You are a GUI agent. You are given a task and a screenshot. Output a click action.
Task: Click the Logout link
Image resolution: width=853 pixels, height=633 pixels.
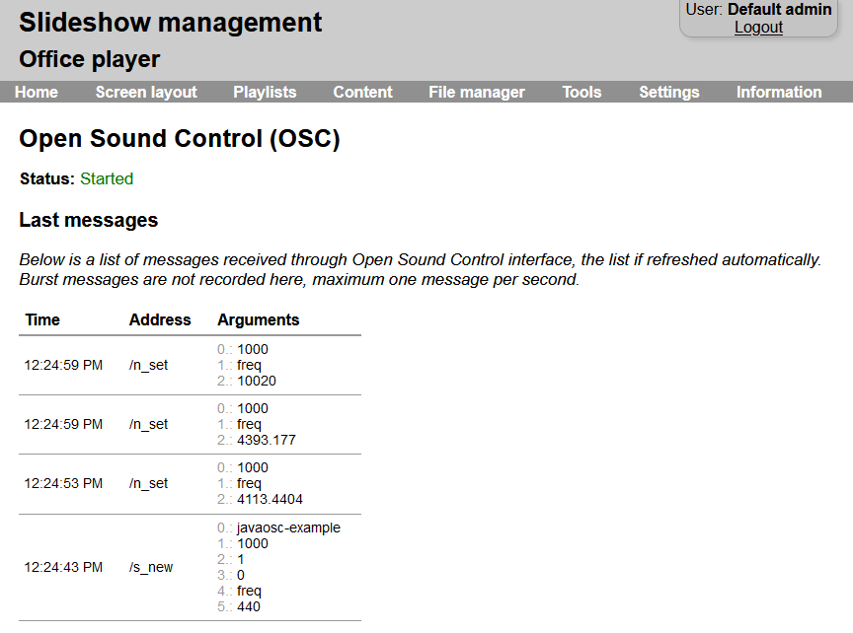(758, 27)
